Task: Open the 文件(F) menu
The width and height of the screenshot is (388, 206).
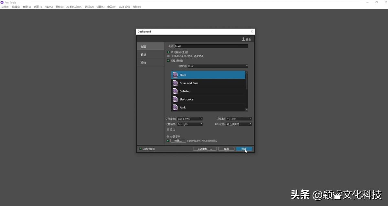Action: pos(5,7)
